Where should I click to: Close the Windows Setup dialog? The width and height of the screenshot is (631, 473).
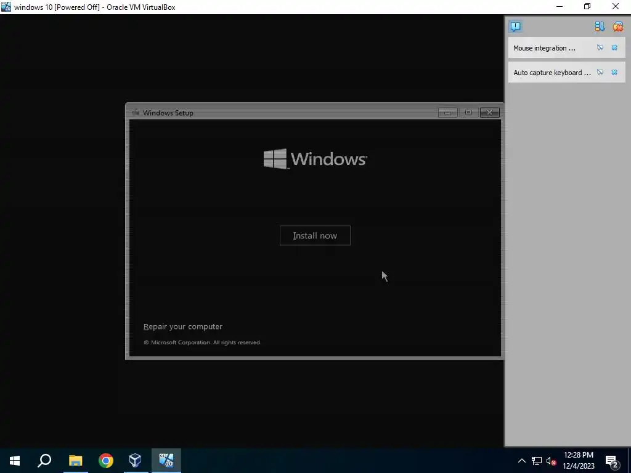490,113
